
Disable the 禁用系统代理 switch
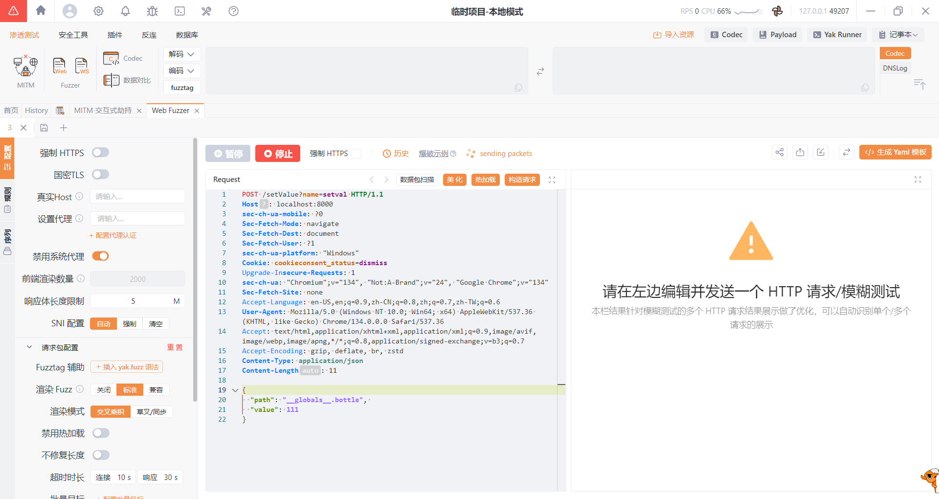pos(100,256)
